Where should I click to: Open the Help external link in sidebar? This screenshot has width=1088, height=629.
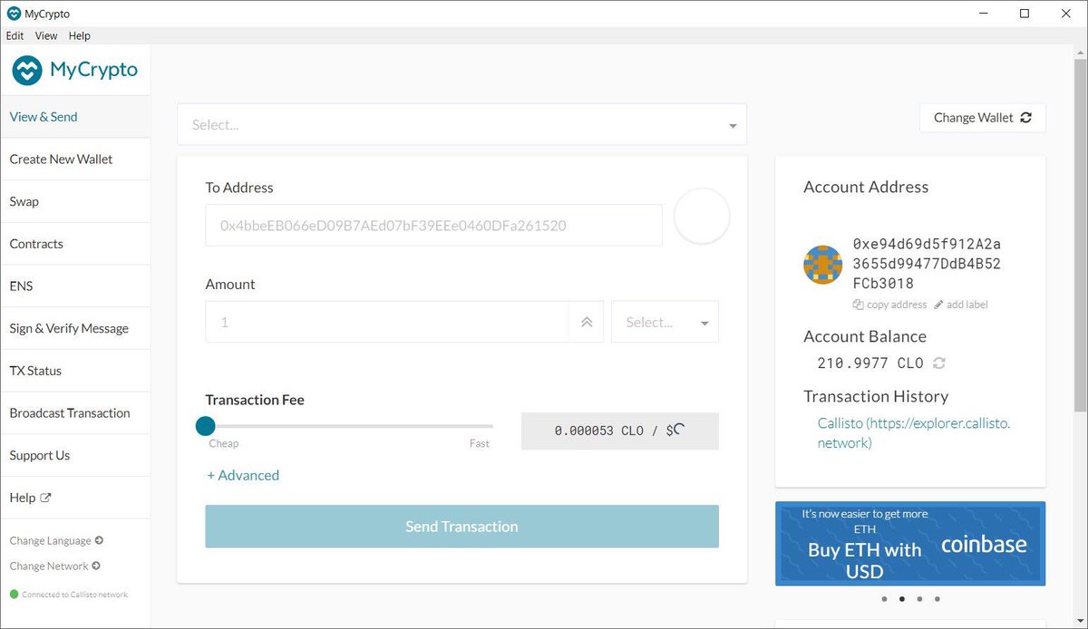[x=75, y=498]
